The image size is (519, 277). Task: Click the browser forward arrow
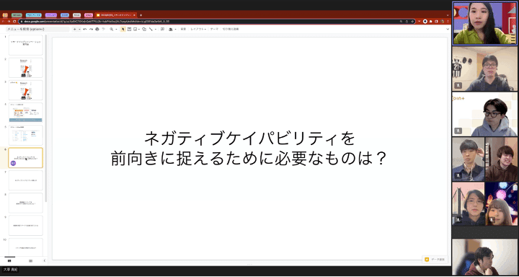point(9,21)
